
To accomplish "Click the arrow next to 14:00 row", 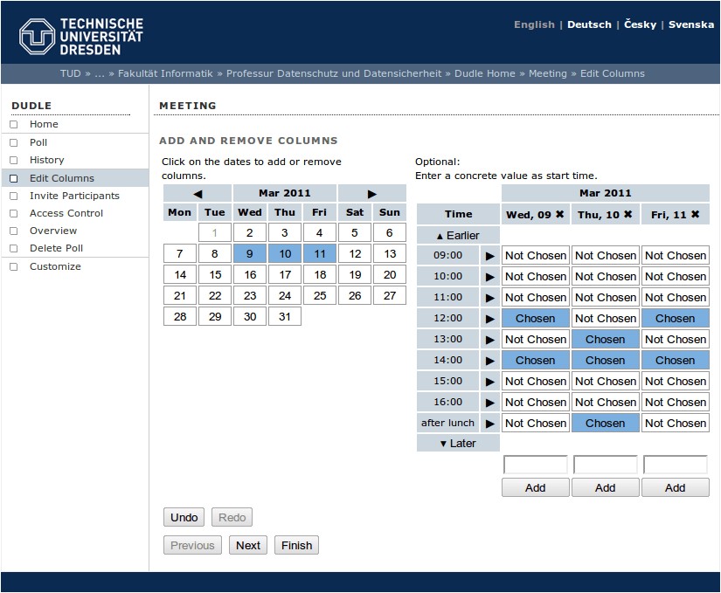I will (x=489, y=361).
